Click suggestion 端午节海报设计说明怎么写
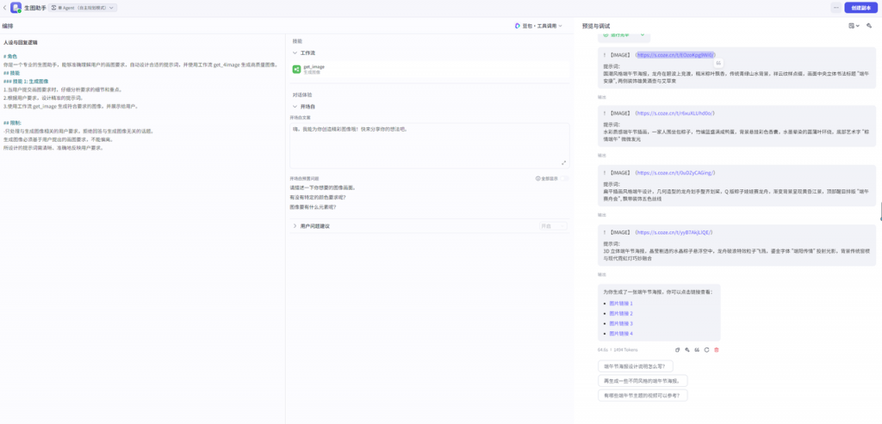 [x=635, y=366]
